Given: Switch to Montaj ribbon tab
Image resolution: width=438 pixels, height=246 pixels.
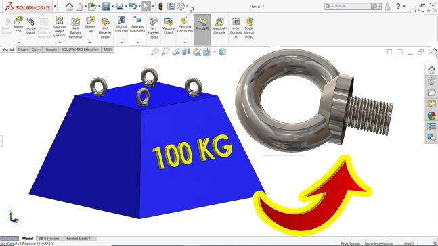Looking at the screenshot, I should click(8, 49).
